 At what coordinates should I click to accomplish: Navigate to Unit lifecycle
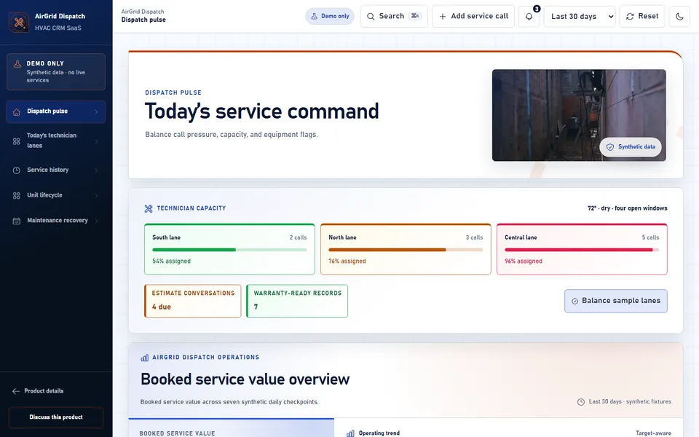point(56,195)
